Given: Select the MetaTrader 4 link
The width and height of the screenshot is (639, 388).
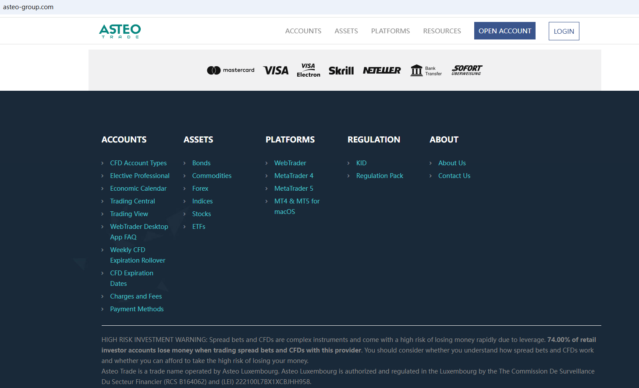Looking at the screenshot, I should (294, 176).
